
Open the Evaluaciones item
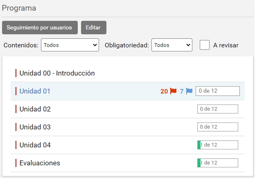click(x=40, y=163)
